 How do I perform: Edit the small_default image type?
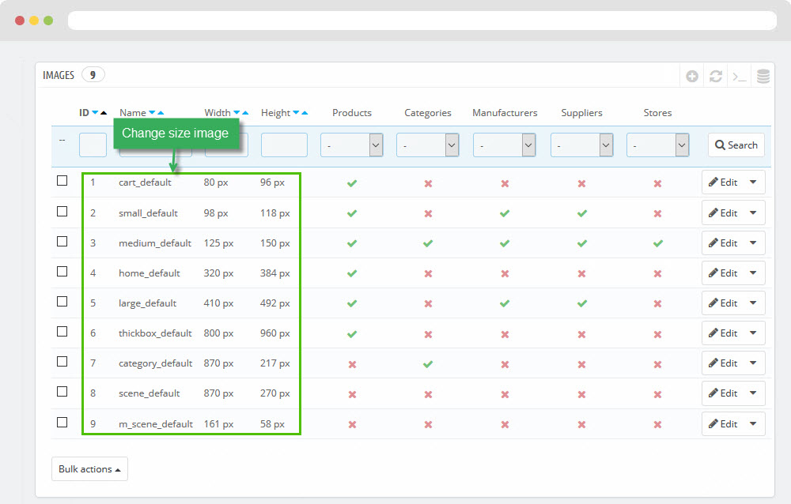[724, 213]
